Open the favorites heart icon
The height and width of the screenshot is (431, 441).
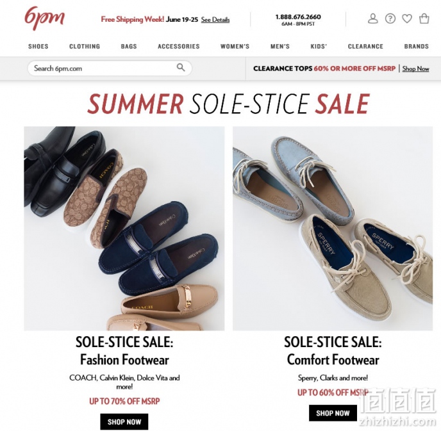407,19
